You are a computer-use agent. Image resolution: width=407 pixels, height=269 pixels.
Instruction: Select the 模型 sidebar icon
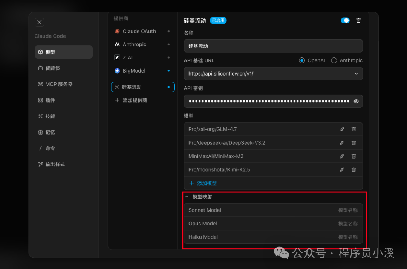tap(40, 52)
